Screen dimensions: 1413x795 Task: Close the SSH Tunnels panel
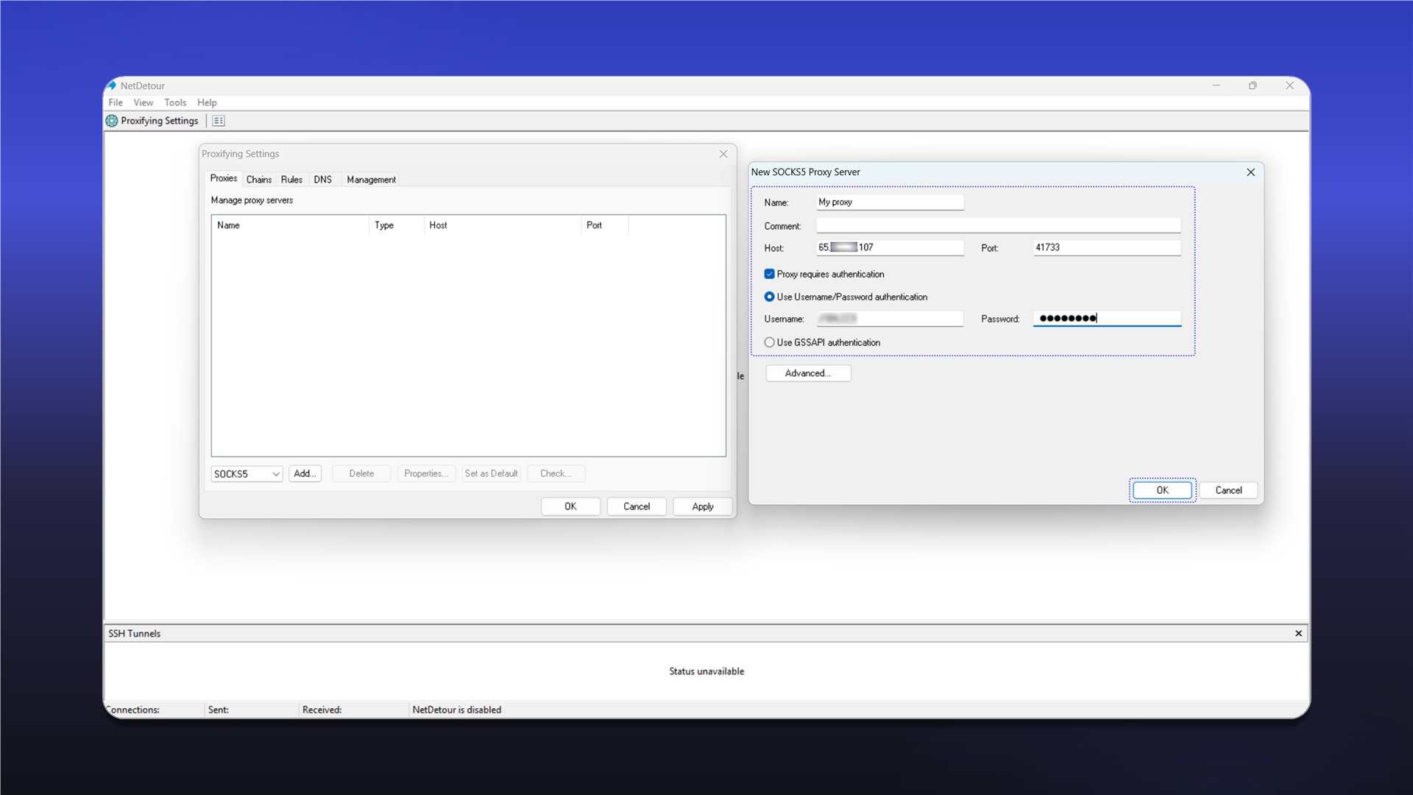click(1298, 633)
